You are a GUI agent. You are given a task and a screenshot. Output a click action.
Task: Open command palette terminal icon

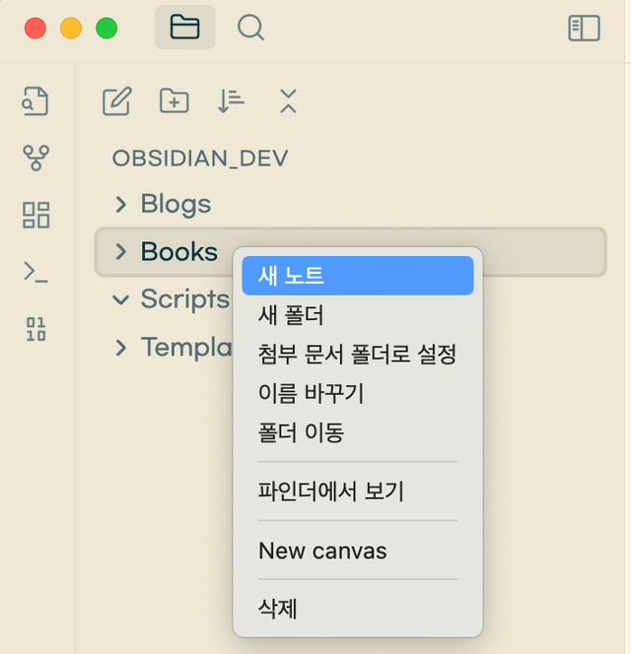[35, 272]
